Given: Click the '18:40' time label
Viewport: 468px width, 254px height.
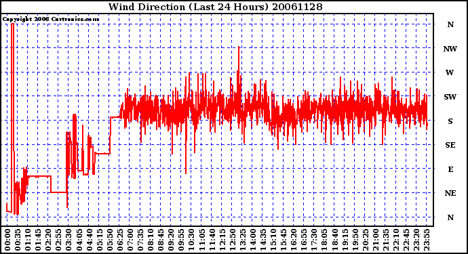Looking at the screenshot, I should (334, 240).
